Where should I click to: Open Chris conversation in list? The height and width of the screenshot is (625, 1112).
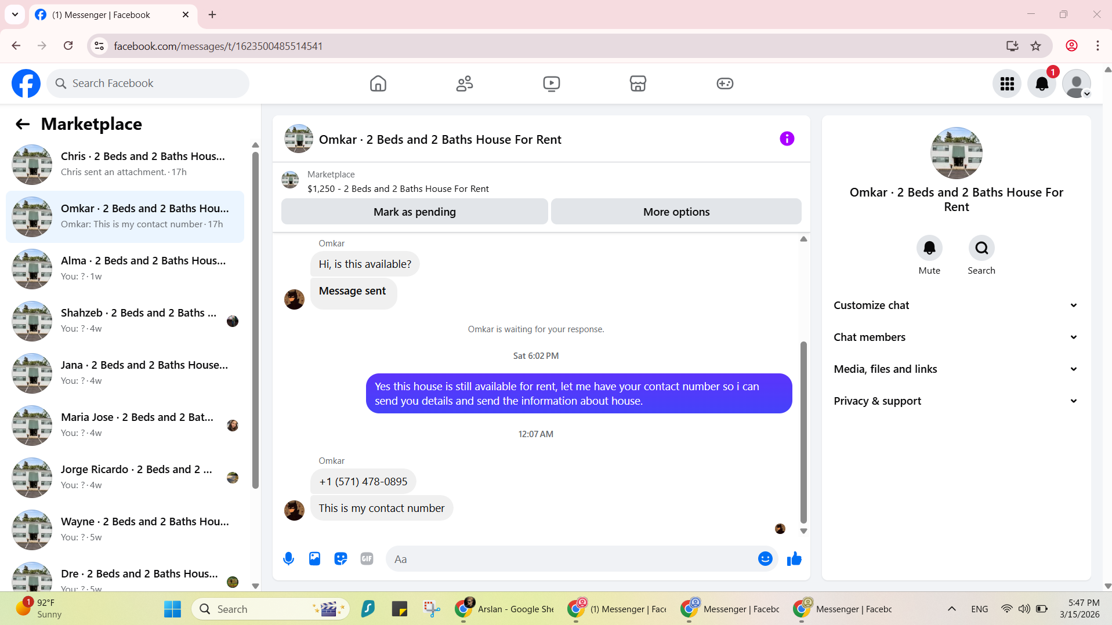click(125, 165)
